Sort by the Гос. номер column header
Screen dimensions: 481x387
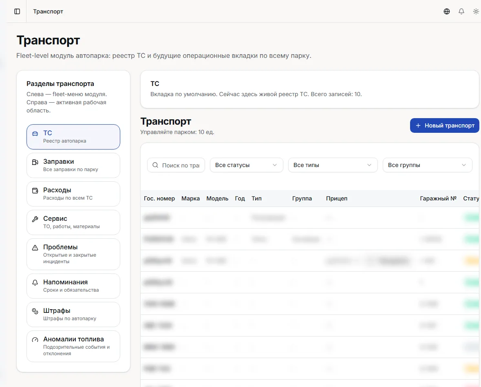pos(159,198)
